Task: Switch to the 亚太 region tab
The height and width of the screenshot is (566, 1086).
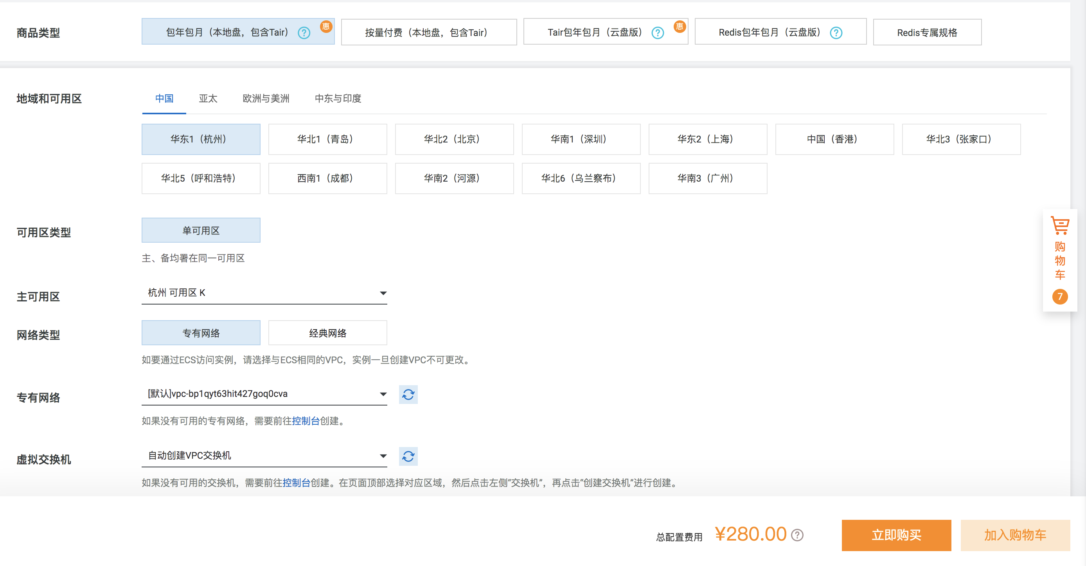Action: tap(208, 99)
